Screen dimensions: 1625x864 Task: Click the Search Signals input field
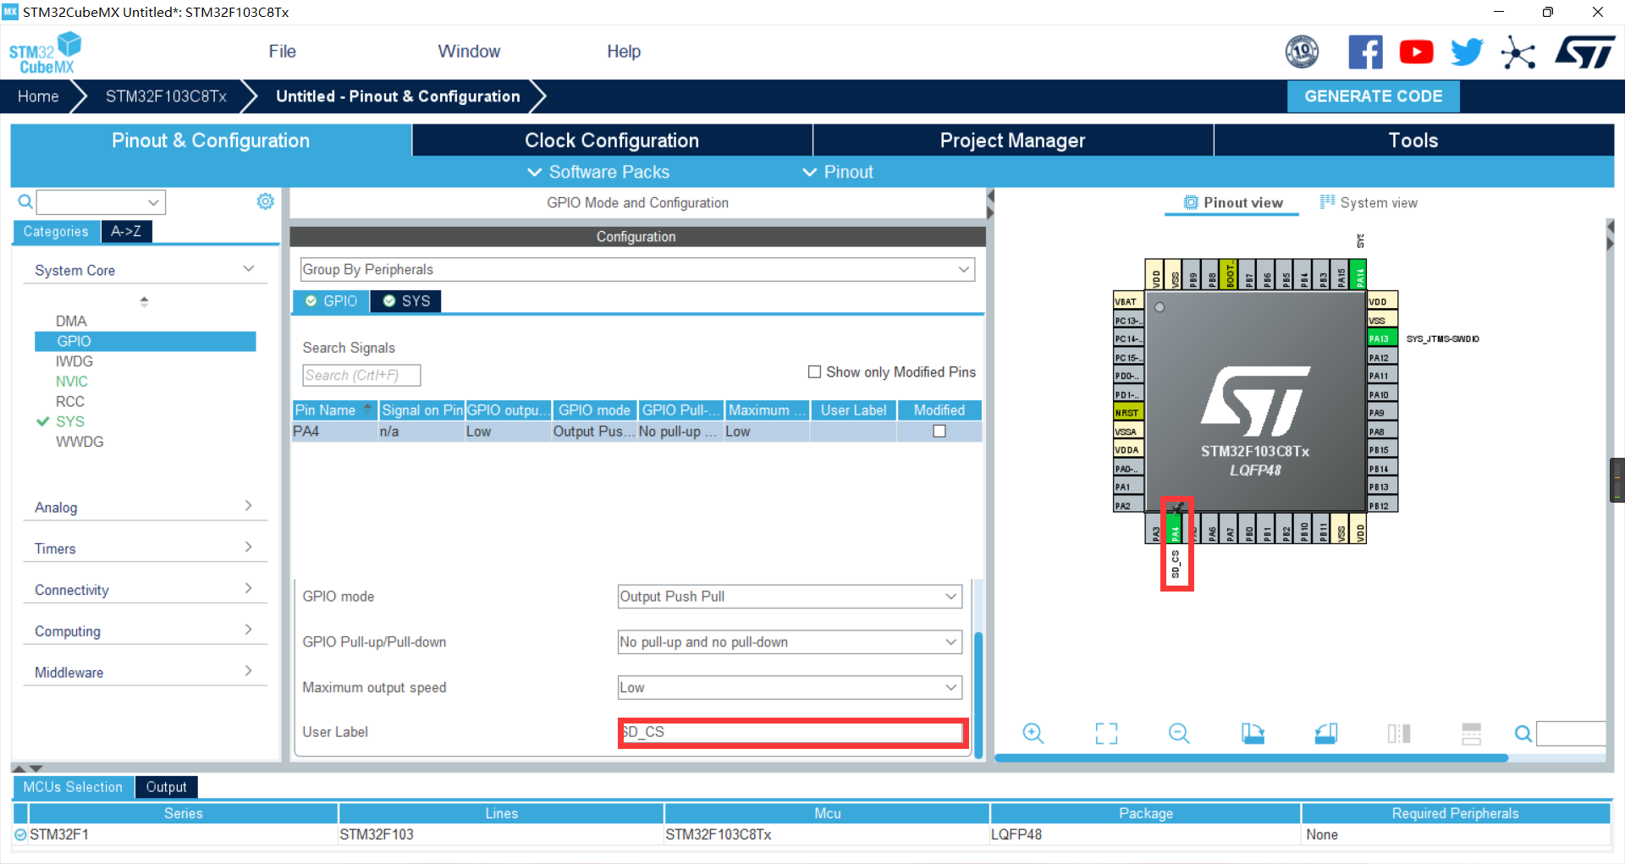(361, 375)
